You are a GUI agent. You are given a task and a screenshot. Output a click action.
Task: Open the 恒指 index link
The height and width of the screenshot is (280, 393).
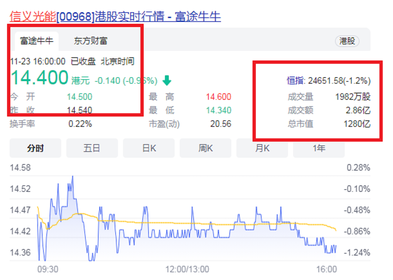point(295,80)
